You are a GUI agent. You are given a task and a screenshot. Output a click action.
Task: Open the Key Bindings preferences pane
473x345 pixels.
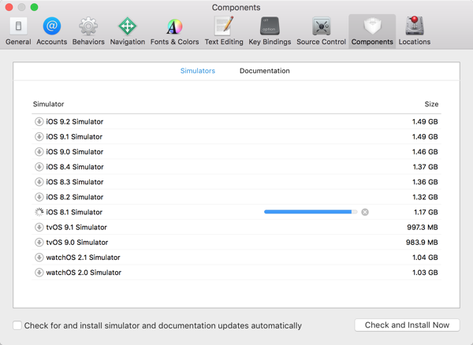click(270, 32)
